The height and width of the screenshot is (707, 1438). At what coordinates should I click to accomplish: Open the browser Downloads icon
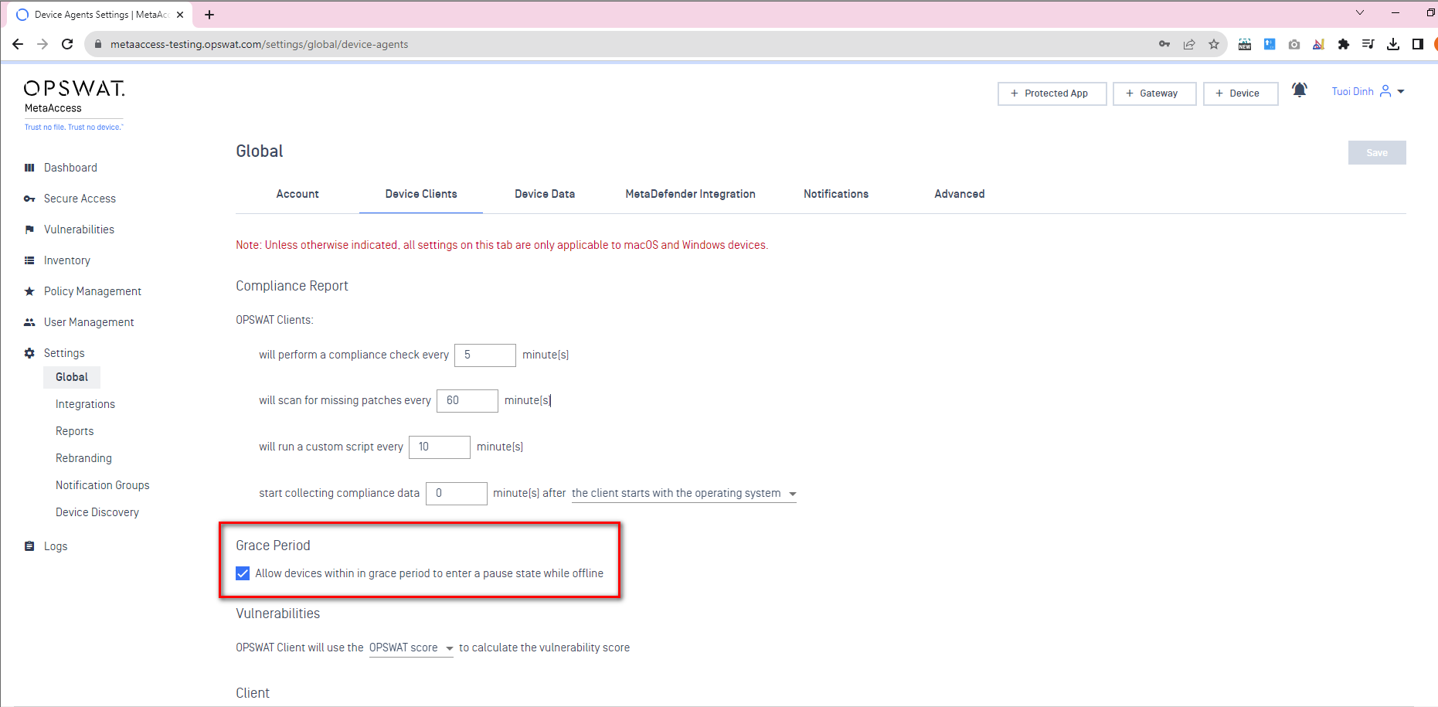(x=1393, y=44)
